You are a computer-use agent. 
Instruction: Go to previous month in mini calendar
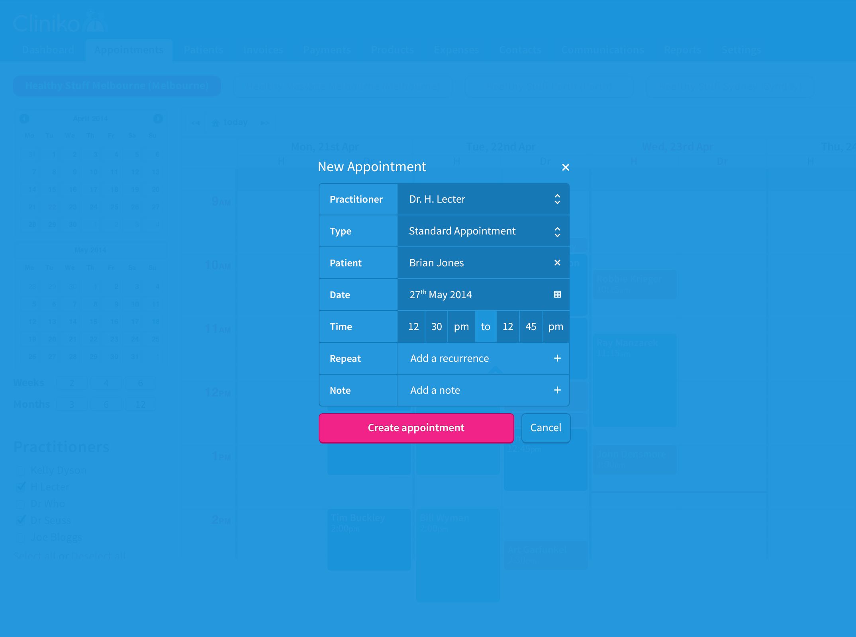(24, 119)
